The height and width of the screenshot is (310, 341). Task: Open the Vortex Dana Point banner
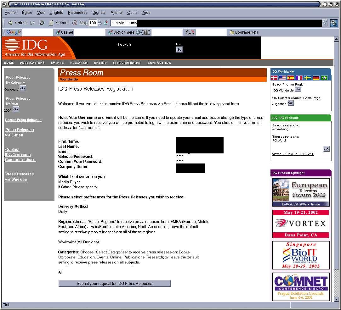pos(301,224)
